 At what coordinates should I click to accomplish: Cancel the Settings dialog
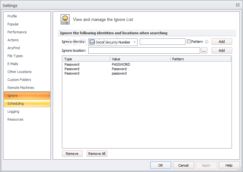pos(183,165)
